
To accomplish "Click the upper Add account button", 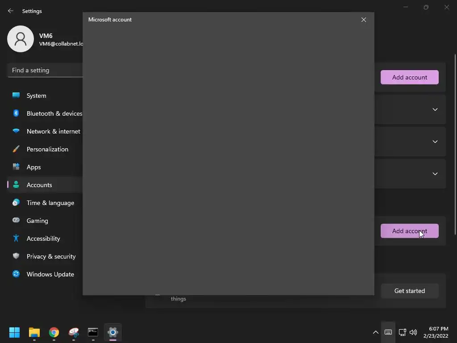I will (410, 77).
